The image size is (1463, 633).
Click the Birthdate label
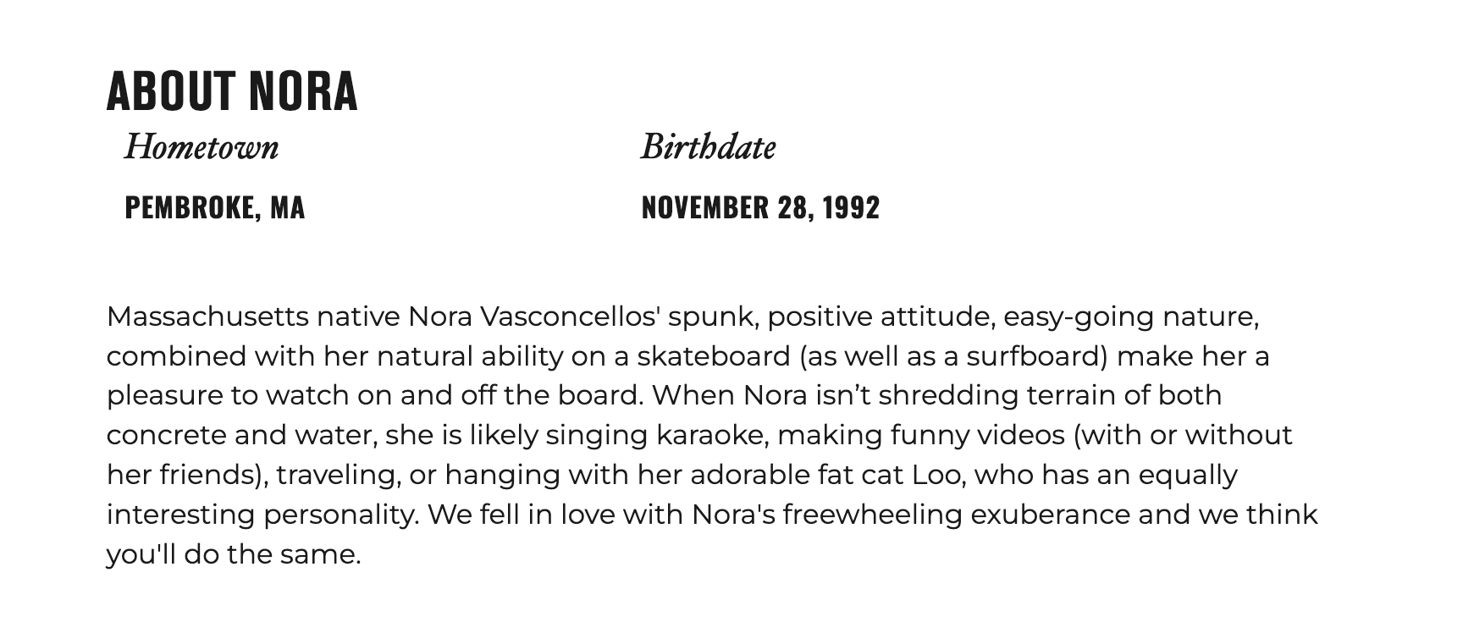point(708,146)
